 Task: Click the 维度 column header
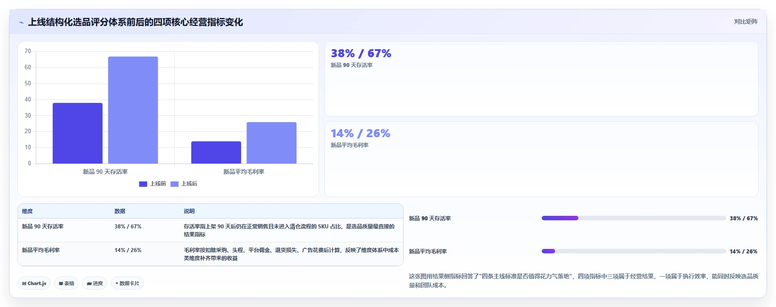click(x=27, y=211)
